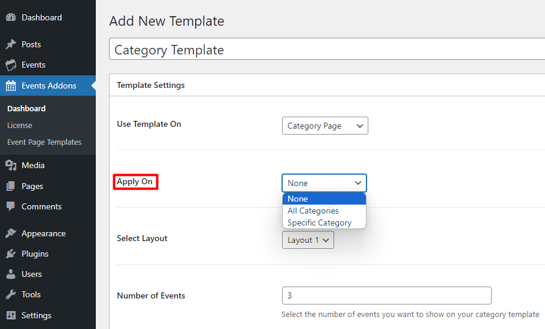Click the Media icon in sidebar
Image resolution: width=545 pixels, height=329 pixels.
click(x=11, y=166)
